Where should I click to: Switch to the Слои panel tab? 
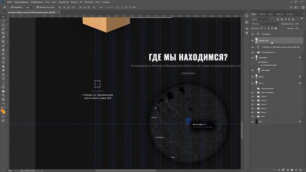coord(253,14)
